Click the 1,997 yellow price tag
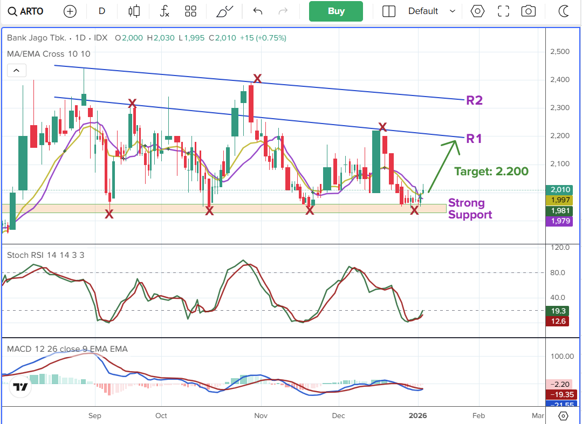Screen dimensions: 582x424 coord(560,200)
